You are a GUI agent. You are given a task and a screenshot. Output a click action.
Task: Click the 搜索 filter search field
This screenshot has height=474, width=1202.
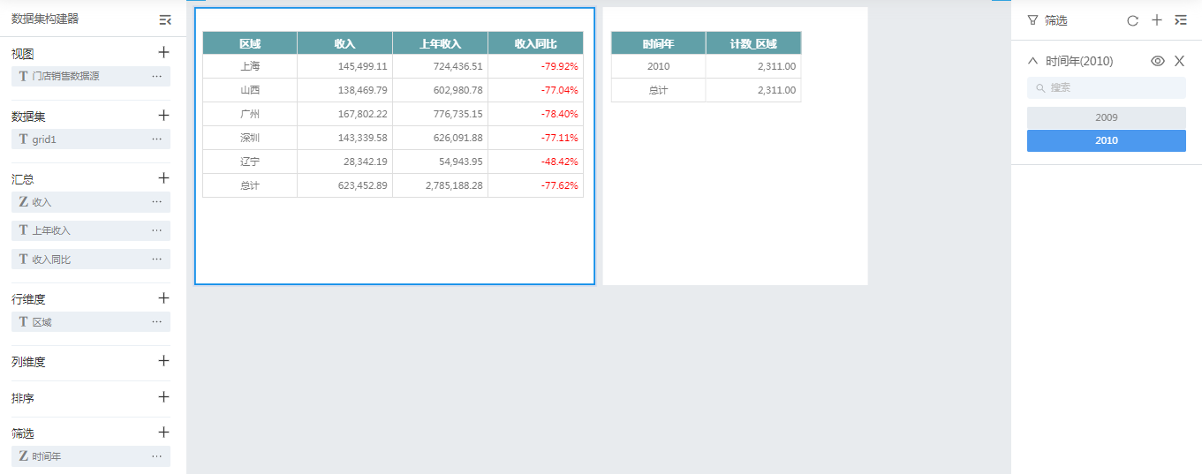[1107, 87]
